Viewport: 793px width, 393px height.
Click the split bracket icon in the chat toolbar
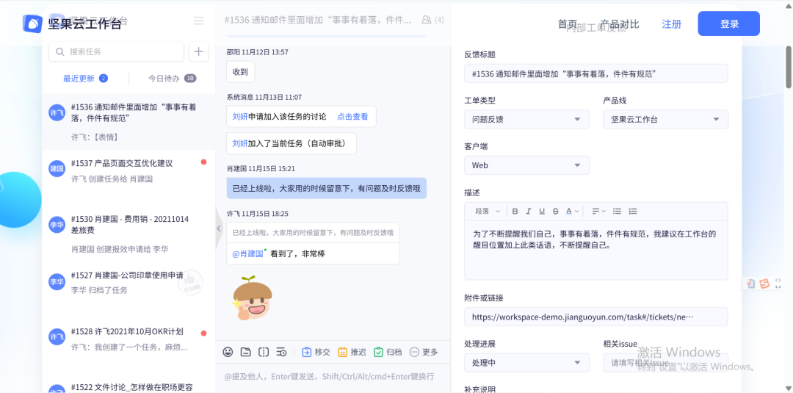pos(264,352)
